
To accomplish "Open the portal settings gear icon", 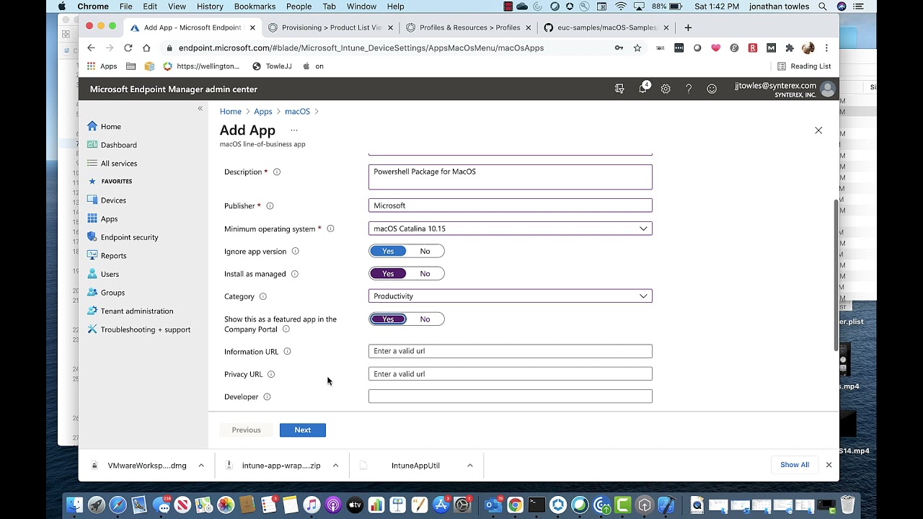I will coord(666,89).
